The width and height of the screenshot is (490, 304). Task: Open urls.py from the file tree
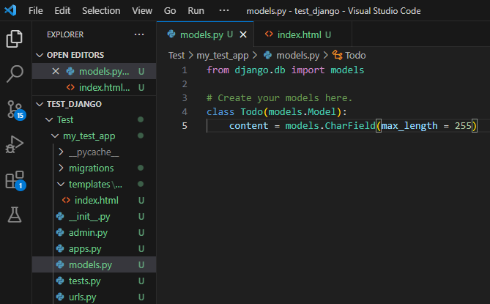pyautogui.click(x=94, y=297)
